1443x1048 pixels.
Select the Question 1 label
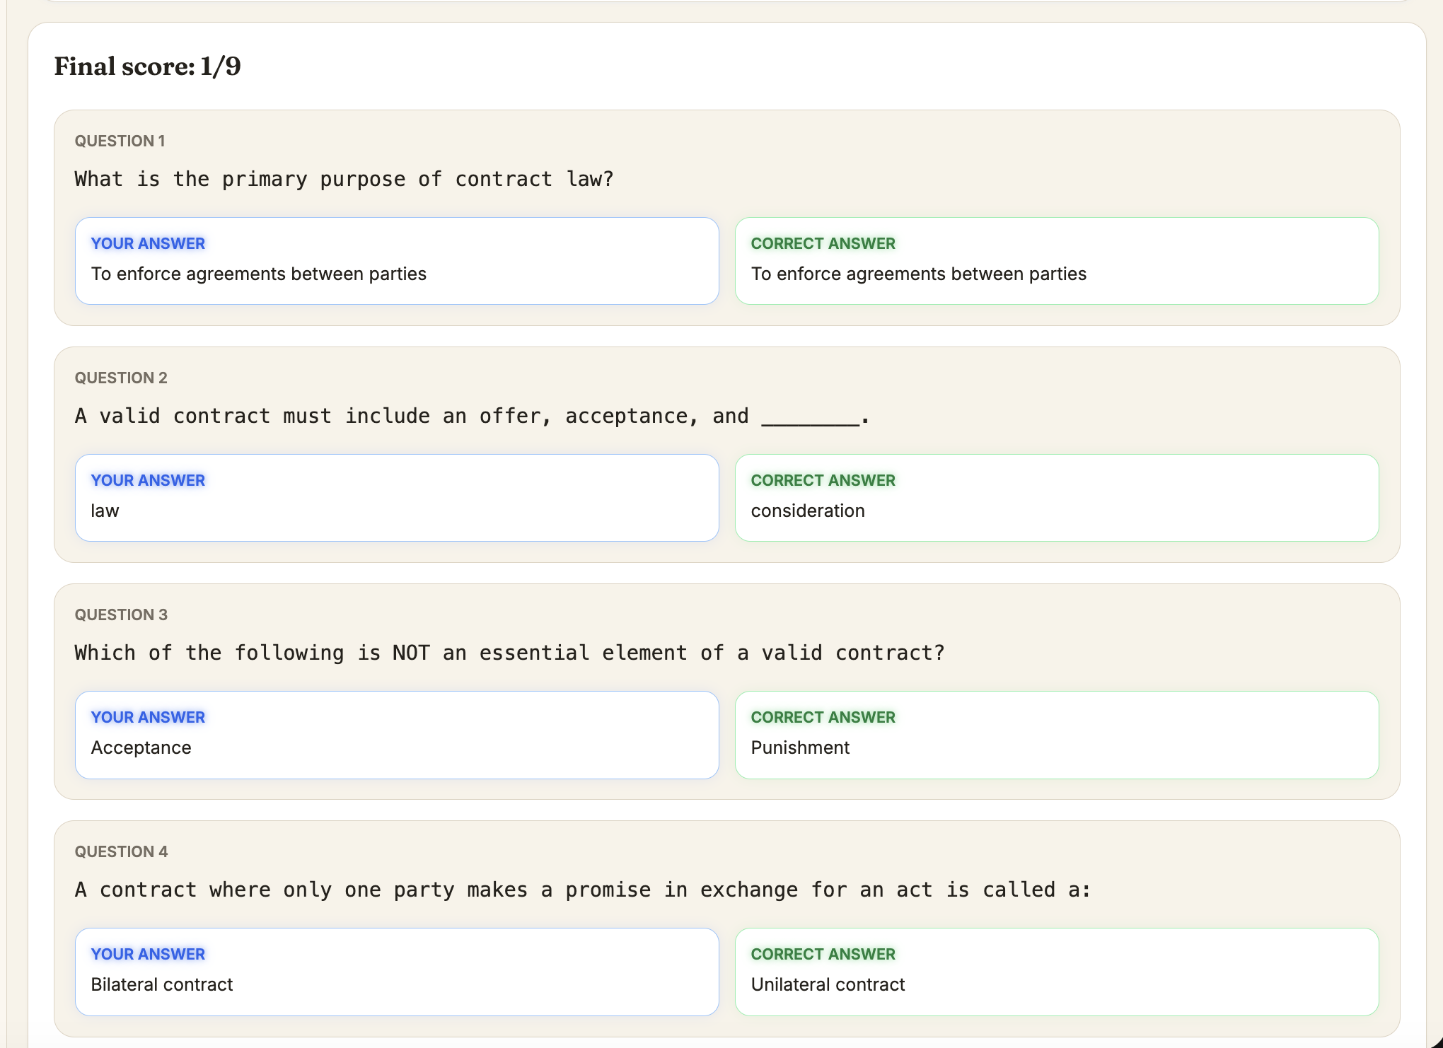pos(120,141)
